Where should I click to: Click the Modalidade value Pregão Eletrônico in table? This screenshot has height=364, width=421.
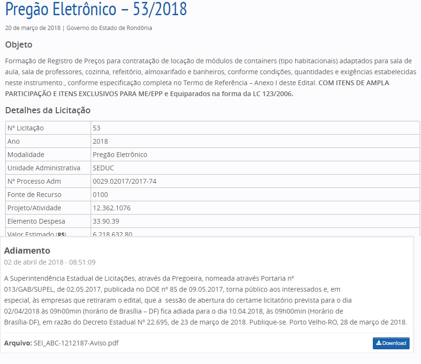point(120,155)
